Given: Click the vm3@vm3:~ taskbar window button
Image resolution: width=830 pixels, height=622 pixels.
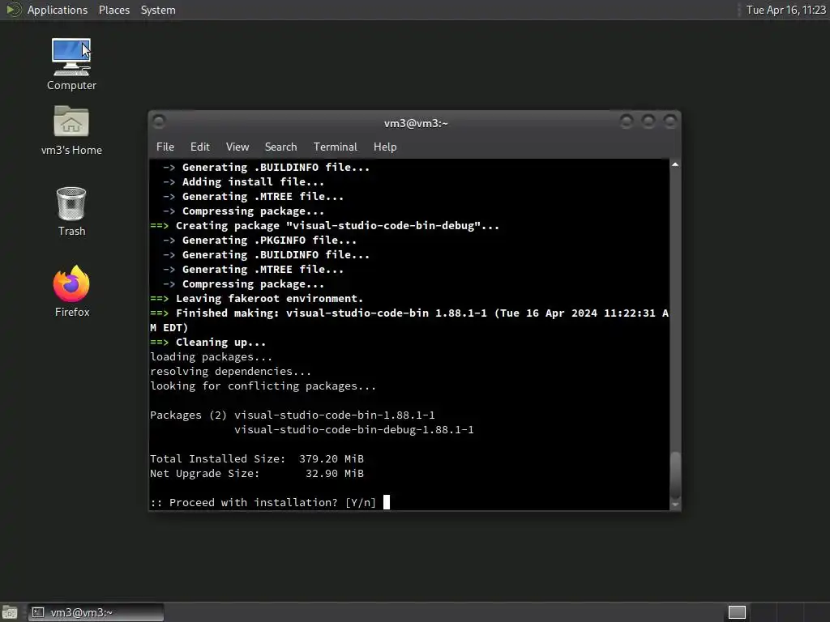Looking at the screenshot, I should (x=96, y=612).
